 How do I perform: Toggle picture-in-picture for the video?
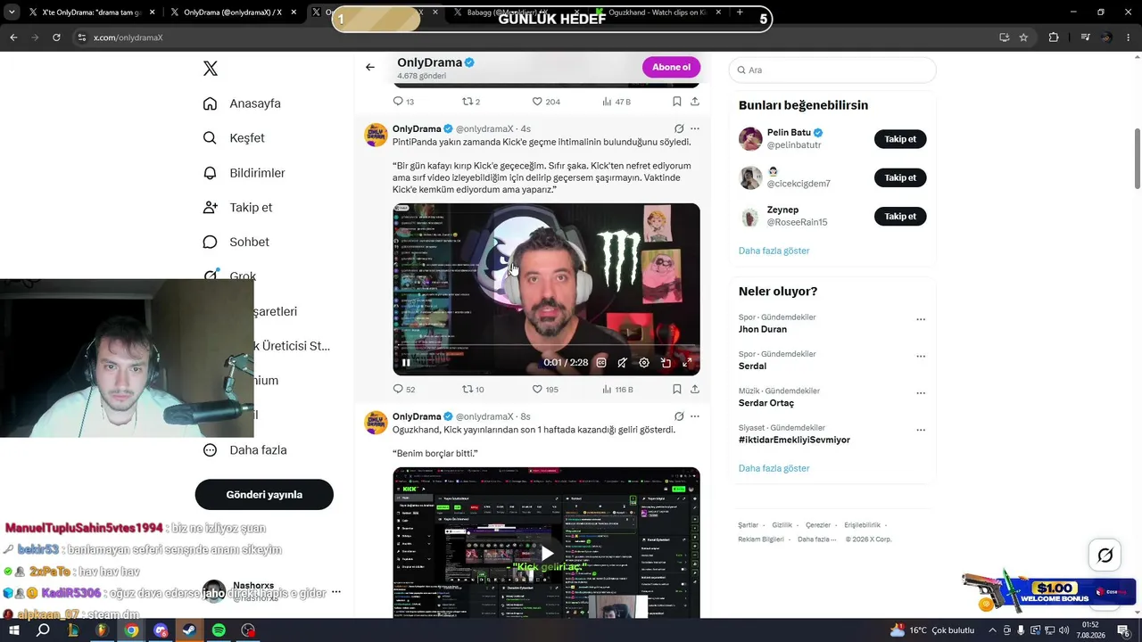666,363
